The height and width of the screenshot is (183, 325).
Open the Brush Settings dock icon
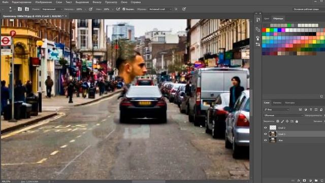(x=258, y=38)
